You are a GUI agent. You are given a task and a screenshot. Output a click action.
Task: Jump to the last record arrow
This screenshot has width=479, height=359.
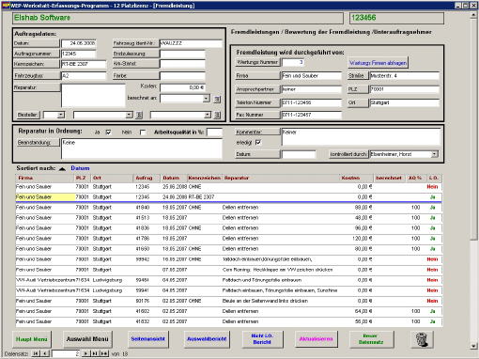95,353
